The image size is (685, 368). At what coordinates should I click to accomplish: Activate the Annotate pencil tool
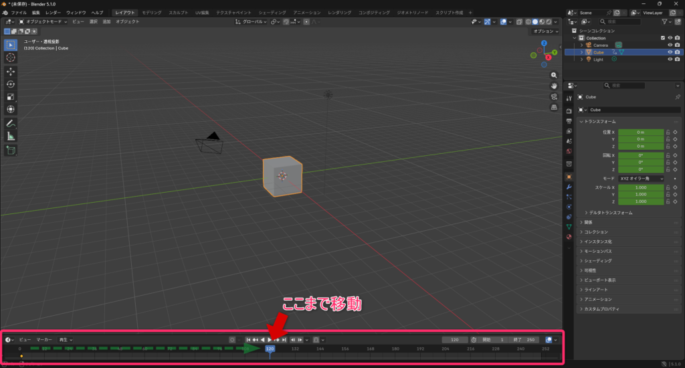(x=11, y=124)
